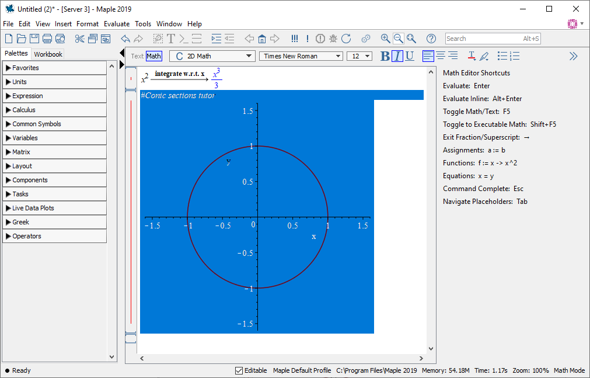Viewport: 590px width, 378px height.
Task: Toggle left text alignment
Action: (x=428, y=56)
